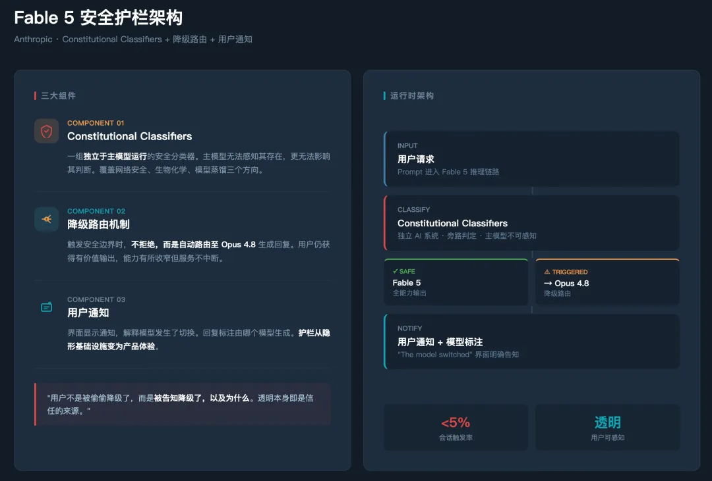712x481 pixels.
Task: Click the COMPONENT 01 label
Action: point(96,123)
